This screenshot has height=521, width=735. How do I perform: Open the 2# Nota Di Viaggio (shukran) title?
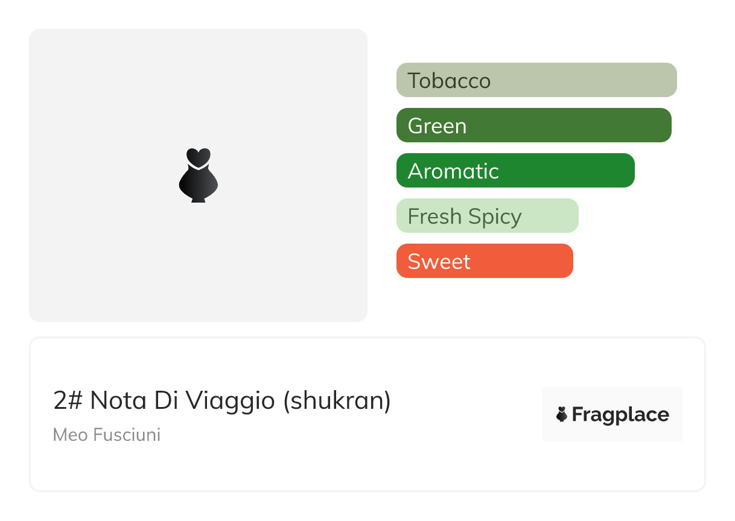pos(221,401)
